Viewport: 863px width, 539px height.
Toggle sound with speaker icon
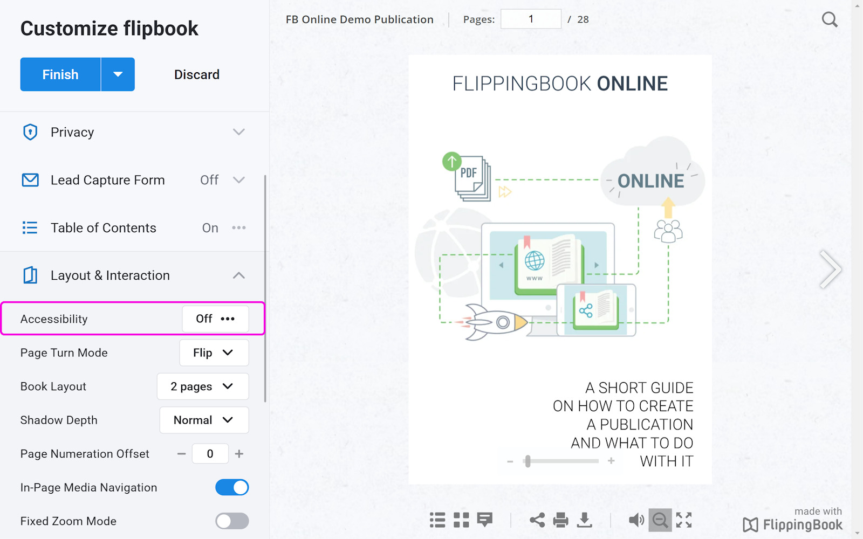[636, 520]
